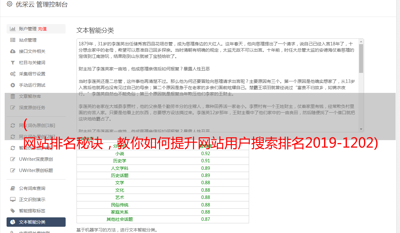Click the refresh icon beside 智能伪原创
400x233 pixels.
pyautogui.click(x=13, y=148)
